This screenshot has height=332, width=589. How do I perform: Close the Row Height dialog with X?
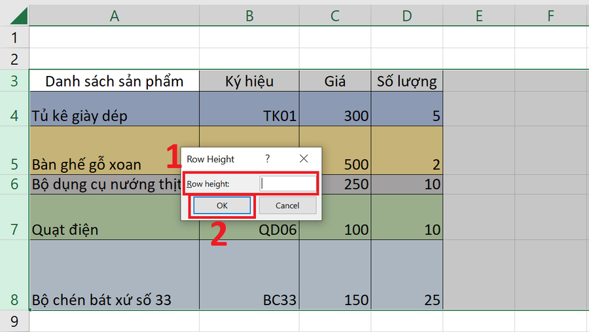[304, 158]
